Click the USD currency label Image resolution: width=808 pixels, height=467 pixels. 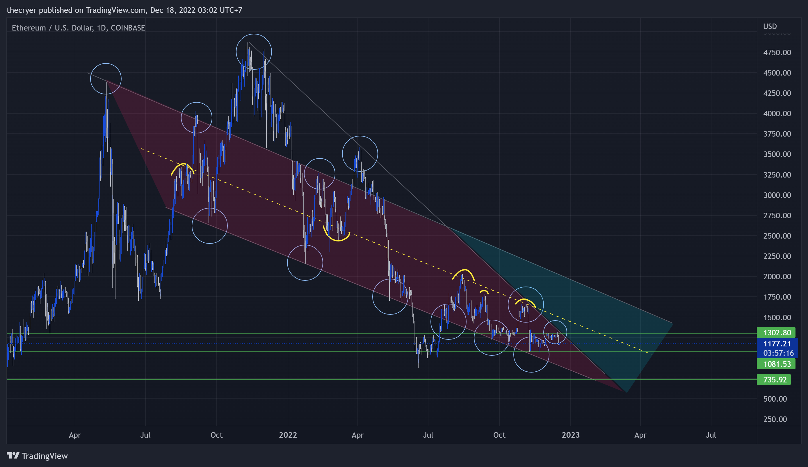(x=770, y=26)
